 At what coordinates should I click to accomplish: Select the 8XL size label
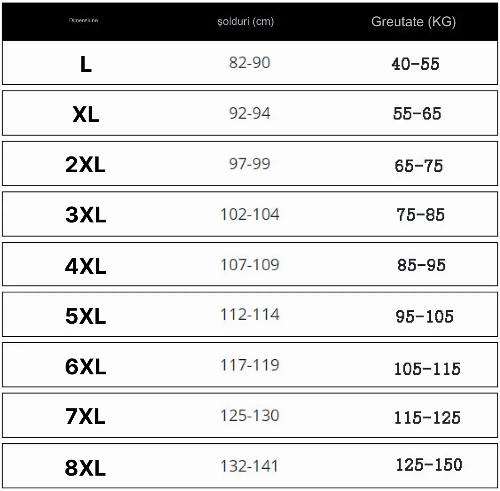click(85, 468)
